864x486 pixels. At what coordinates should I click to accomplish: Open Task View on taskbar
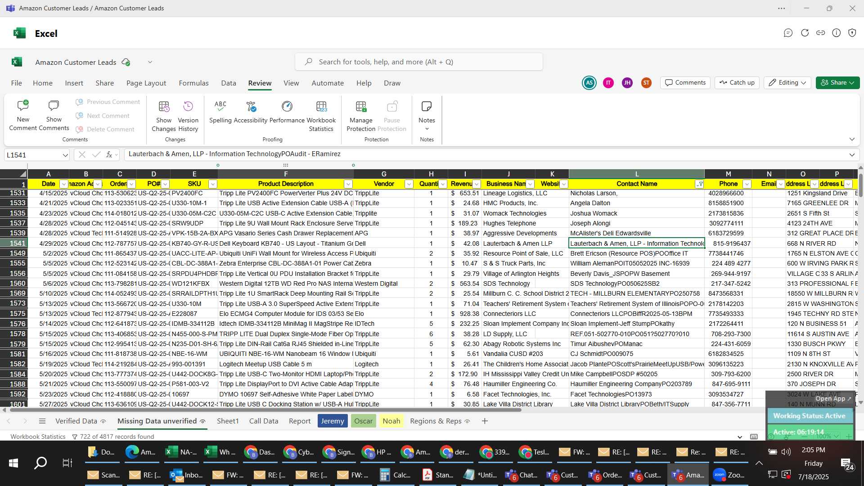(67, 463)
